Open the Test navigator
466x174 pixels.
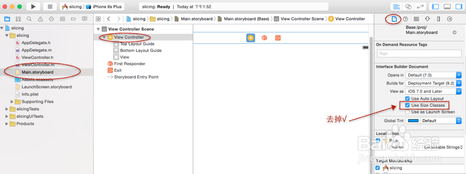coord(51,19)
